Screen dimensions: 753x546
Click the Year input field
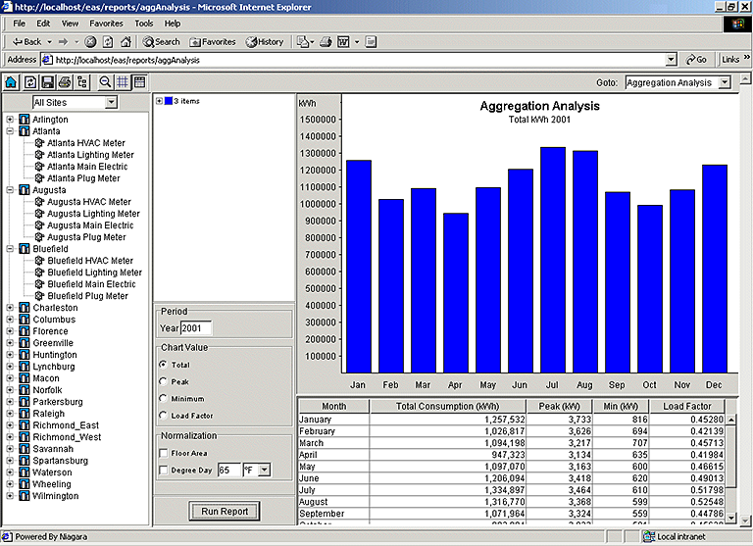pos(196,328)
